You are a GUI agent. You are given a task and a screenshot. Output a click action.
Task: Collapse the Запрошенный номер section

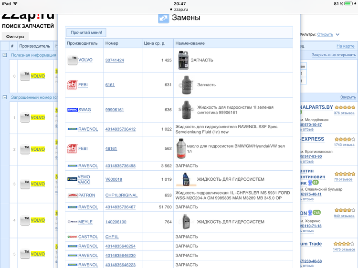5,97
